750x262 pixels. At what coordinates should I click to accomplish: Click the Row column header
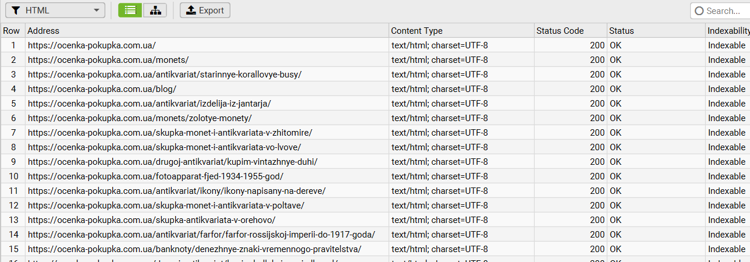point(12,31)
